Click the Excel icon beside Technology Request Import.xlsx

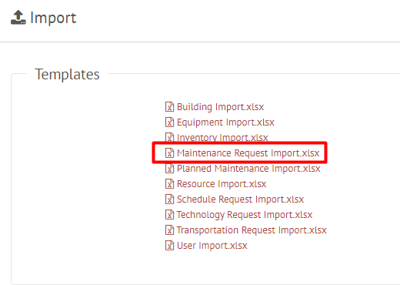coord(169,214)
